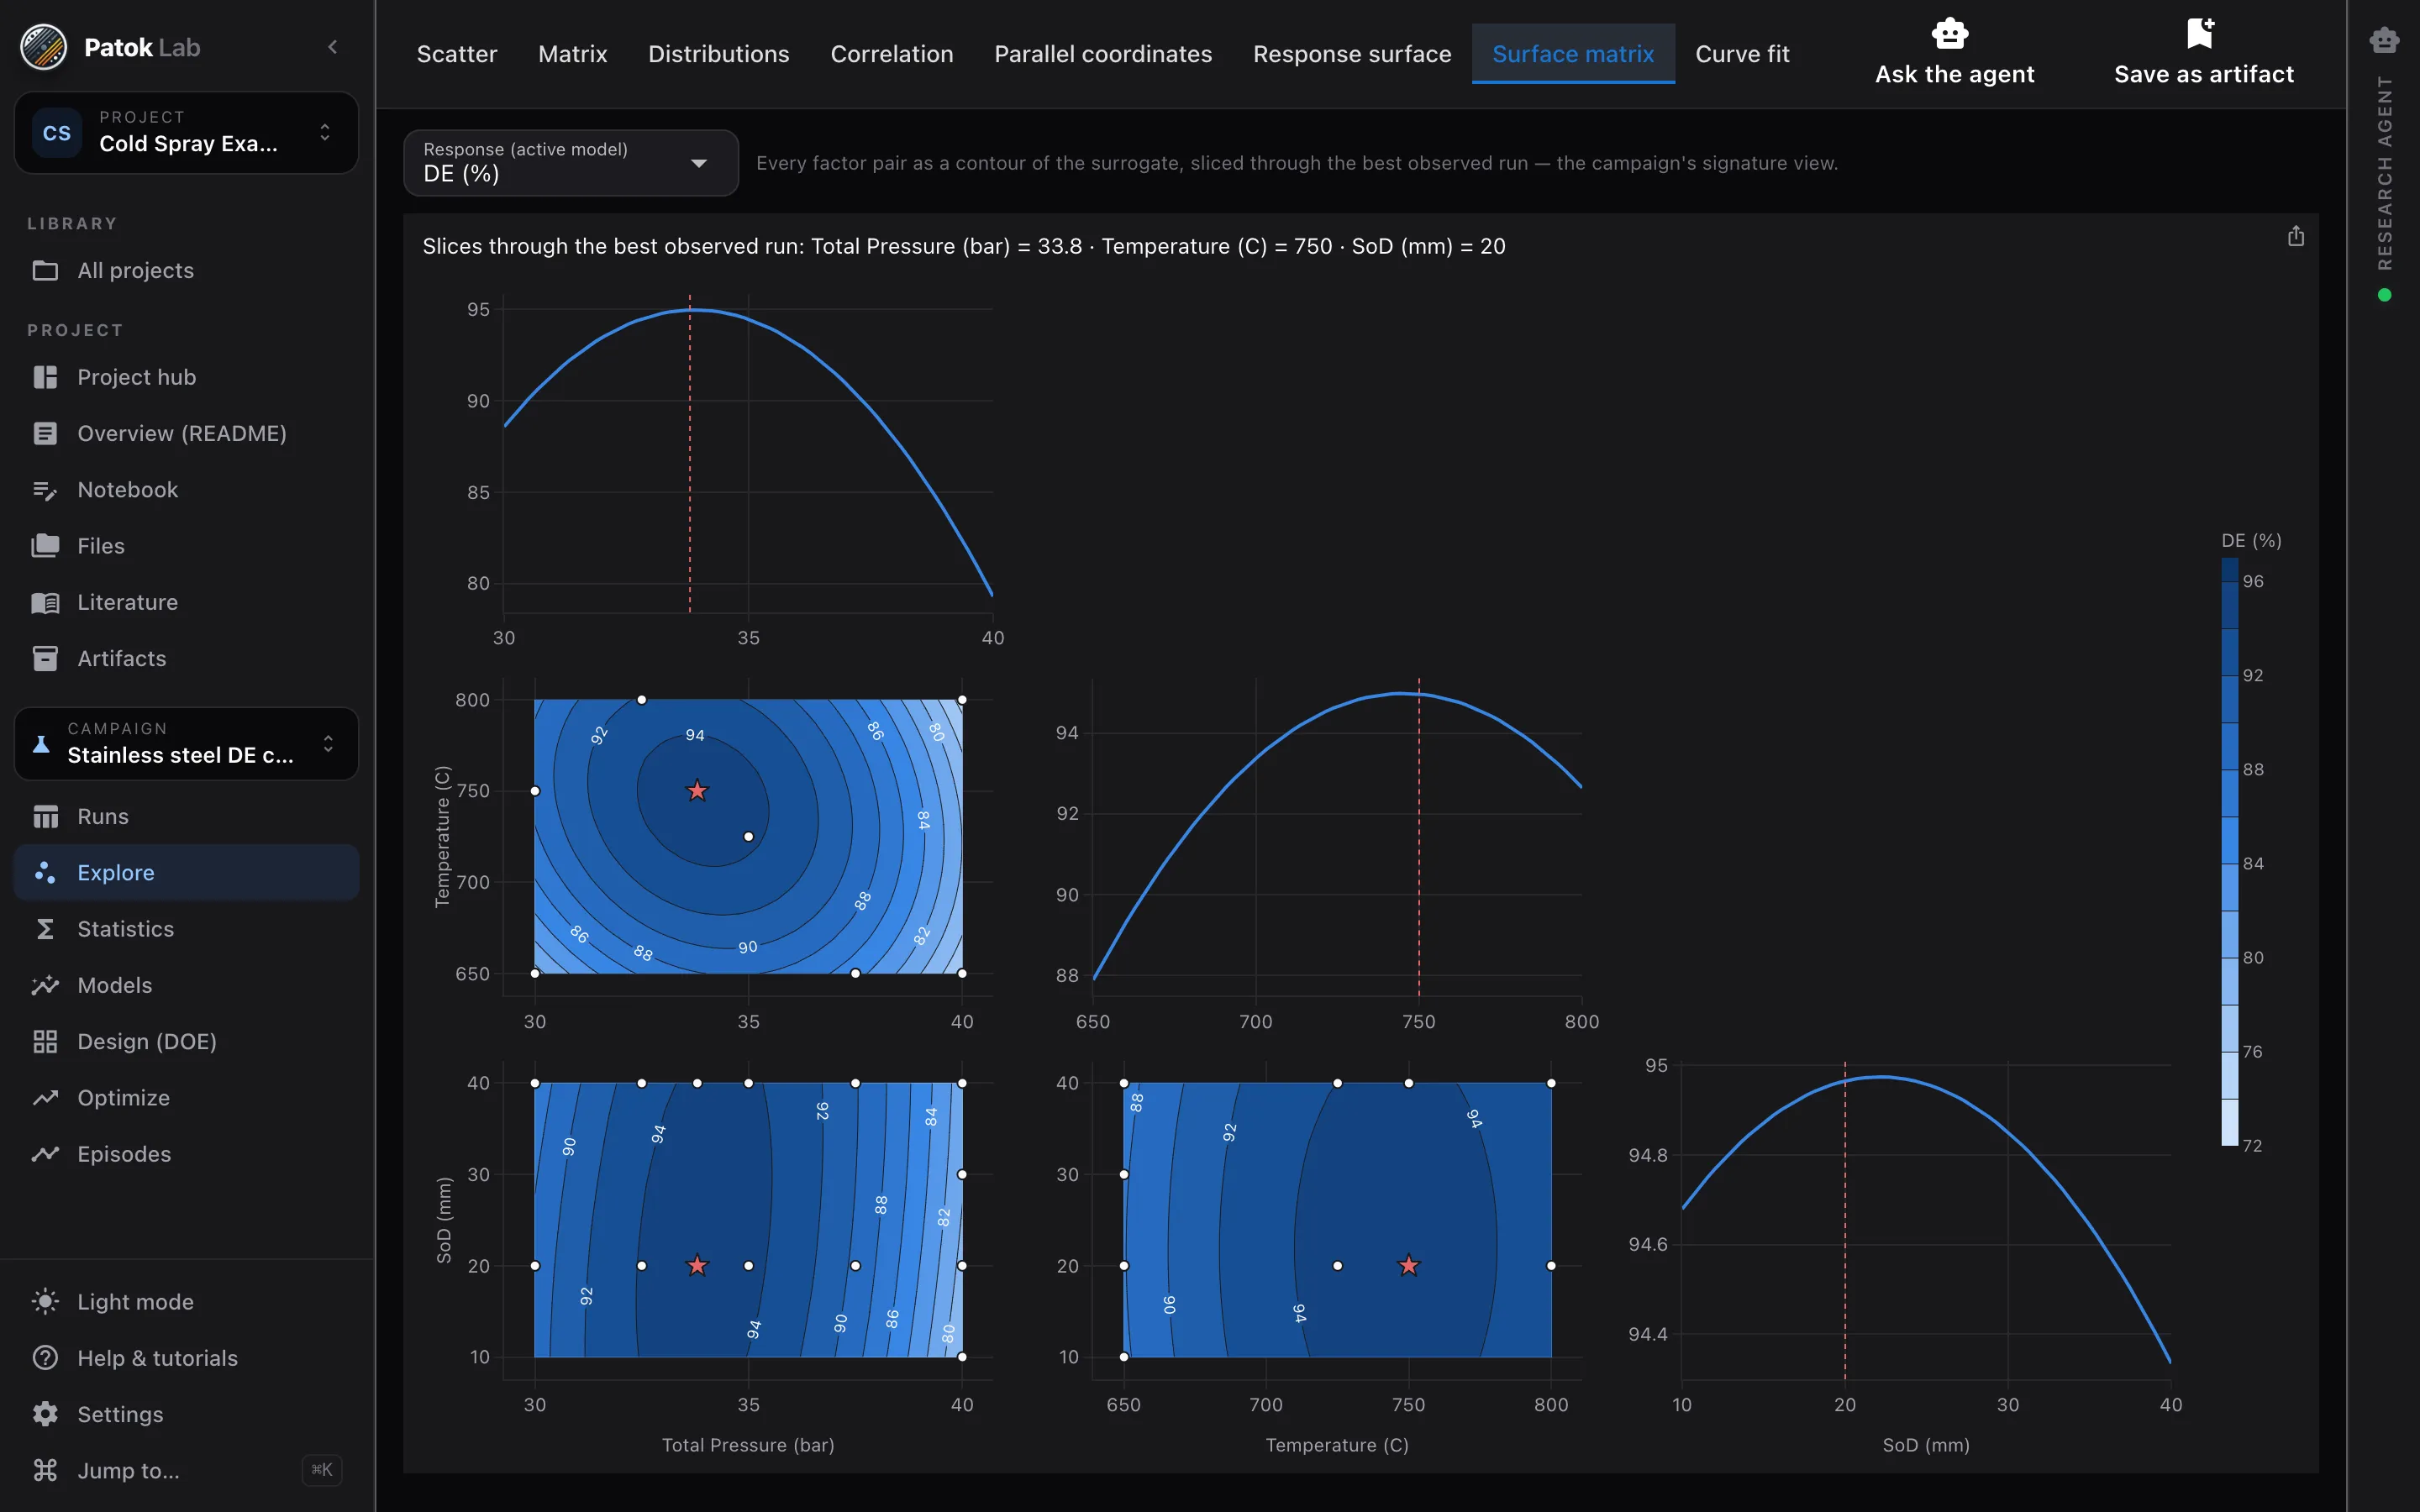The width and height of the screenshot is (2420, 1512).
Task: Click the Patok Lab logo icon
Action: tap(43, 47)
